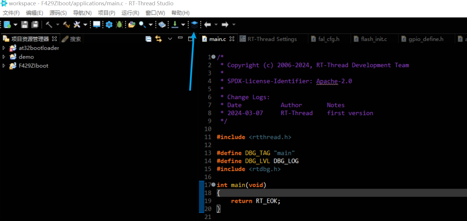The width and height of the screenshot is (467, 221).
Task: Expand the F429ZIboot project node
Action: 4,66
